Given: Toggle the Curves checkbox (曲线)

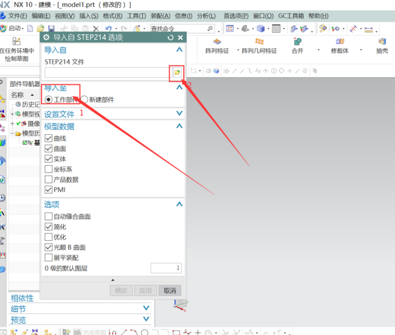Looking at the screenshot, I should [x=48, y=138].
